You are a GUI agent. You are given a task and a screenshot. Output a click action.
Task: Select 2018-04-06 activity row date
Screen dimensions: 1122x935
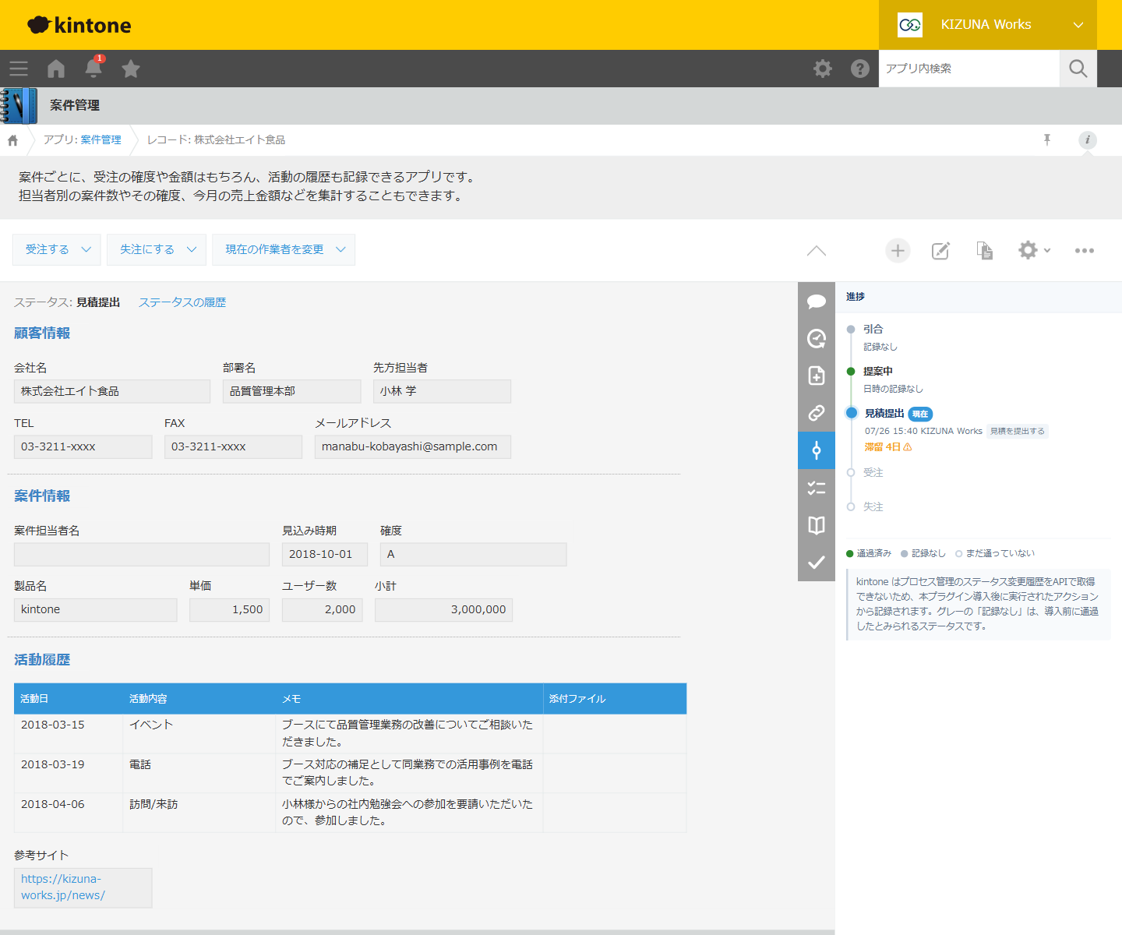click(x=52, y=804)
